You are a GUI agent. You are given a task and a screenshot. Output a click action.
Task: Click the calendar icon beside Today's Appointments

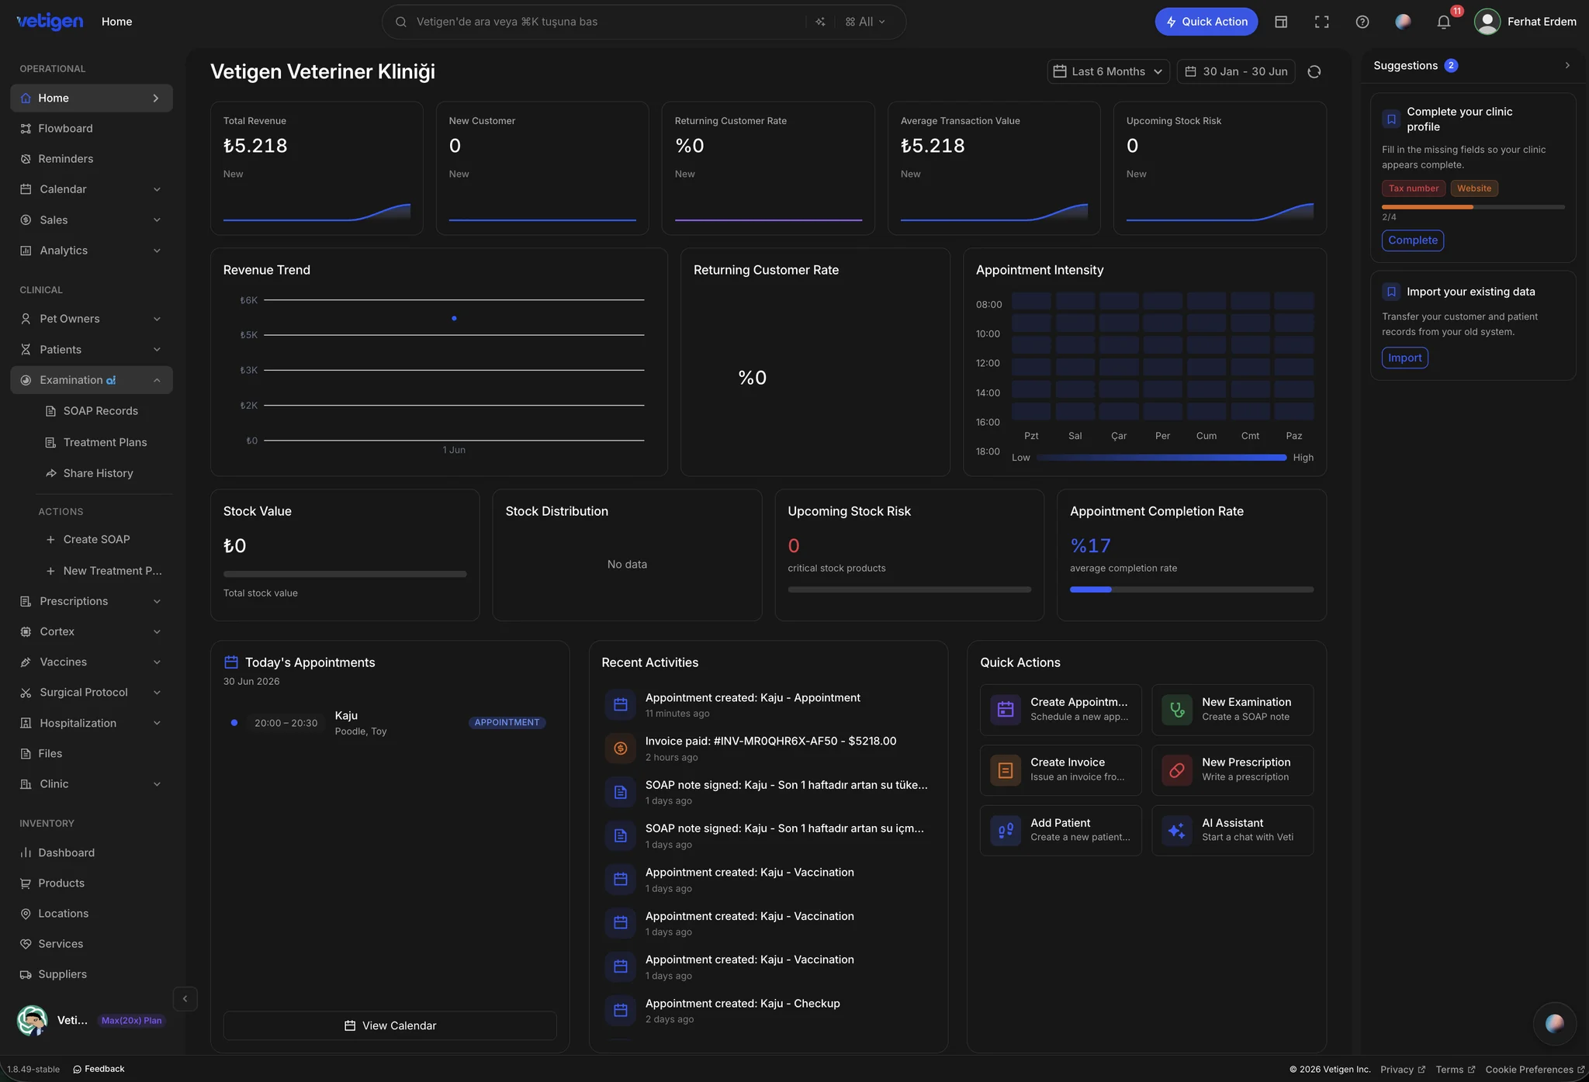[x=230, y=662]
